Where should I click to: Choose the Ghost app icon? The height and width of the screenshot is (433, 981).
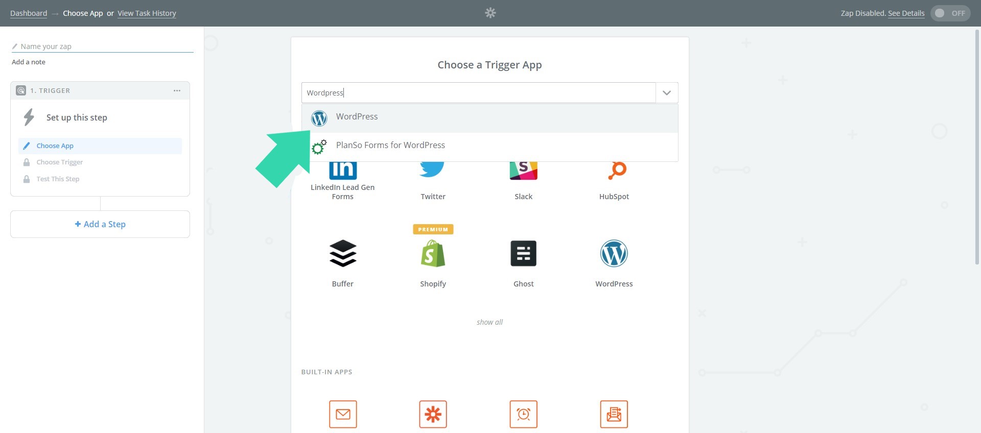(x=524, y=253)
